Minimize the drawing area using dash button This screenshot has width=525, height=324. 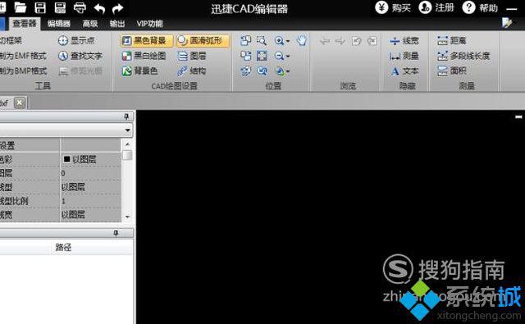tap(518, 116)
